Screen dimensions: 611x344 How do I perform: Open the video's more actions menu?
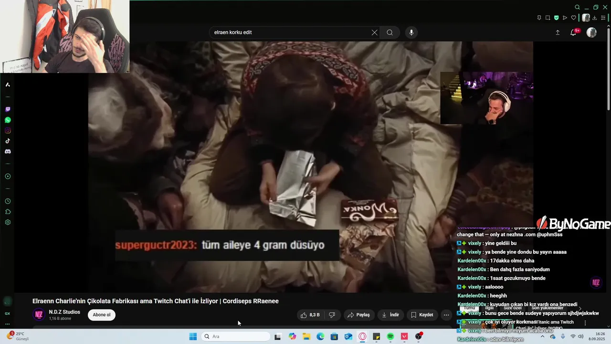[446, 315]
